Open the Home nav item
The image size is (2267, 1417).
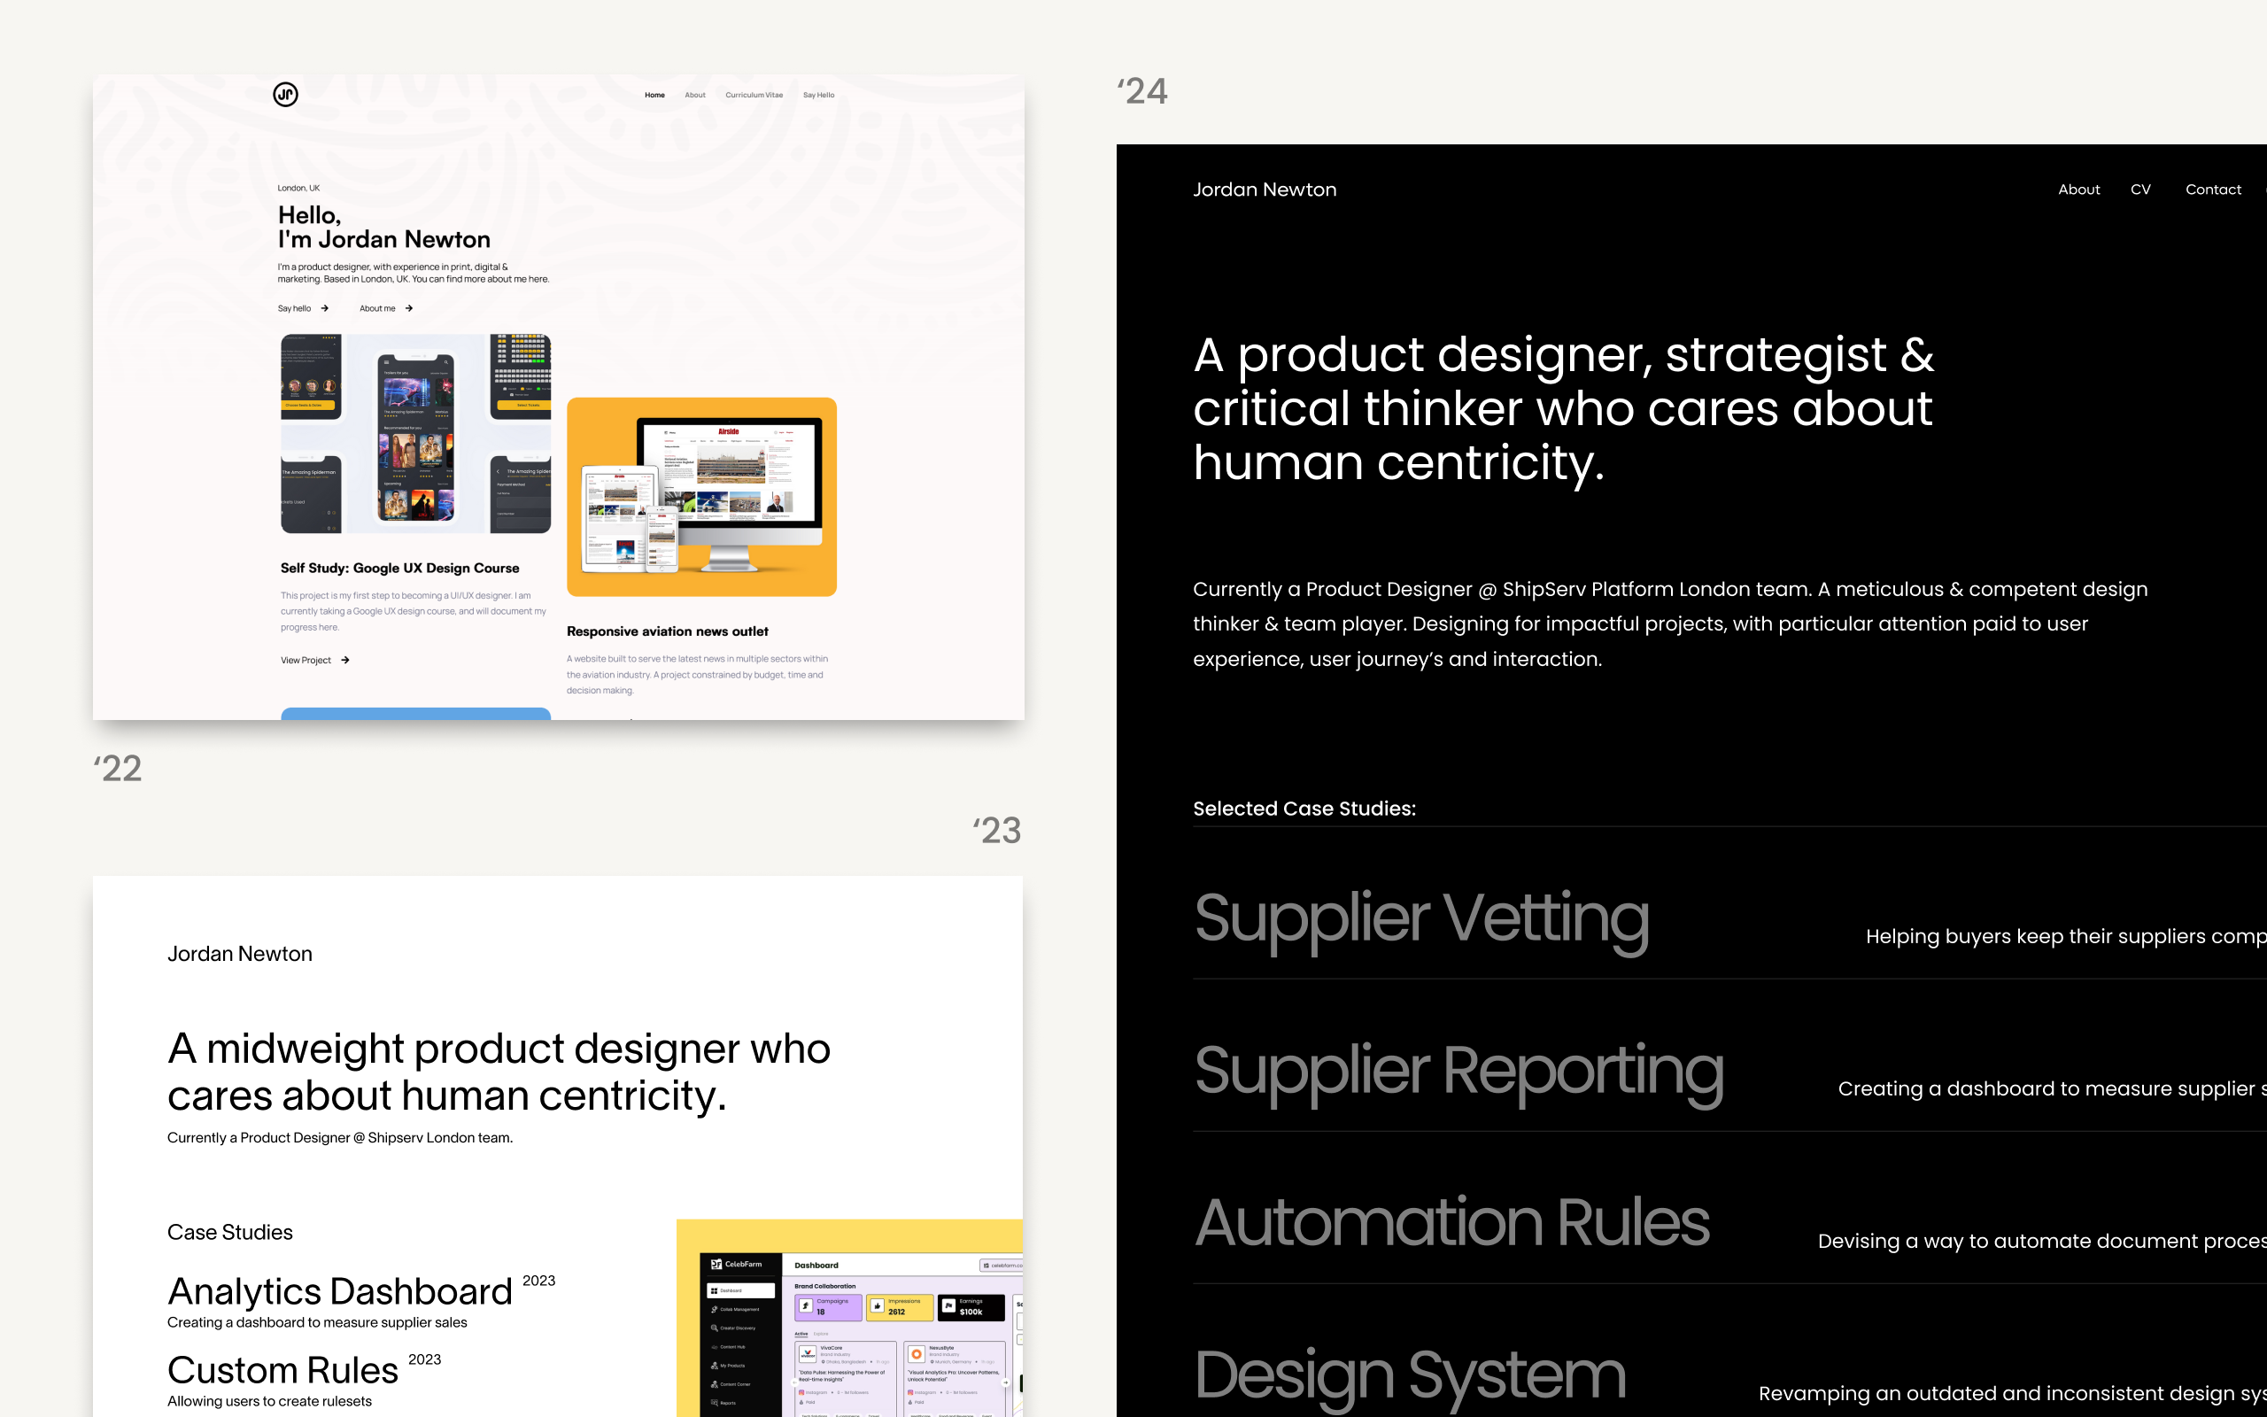pos(654,96)
